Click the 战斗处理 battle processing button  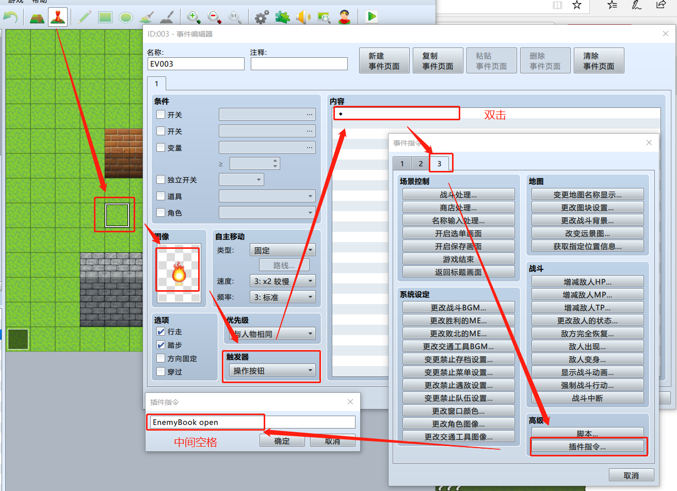(x=458, y=194)
